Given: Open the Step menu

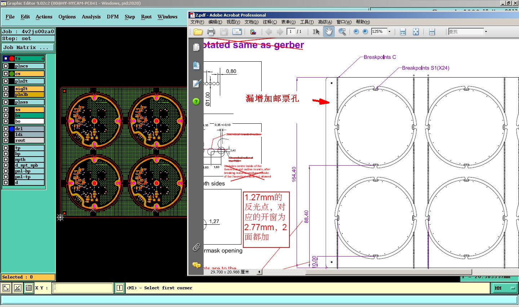Looking at the screenshot, I should pos(130,17).
